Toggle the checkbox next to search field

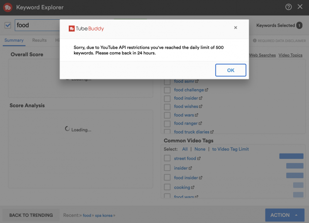pyautogui.click(x=8, y=25)
